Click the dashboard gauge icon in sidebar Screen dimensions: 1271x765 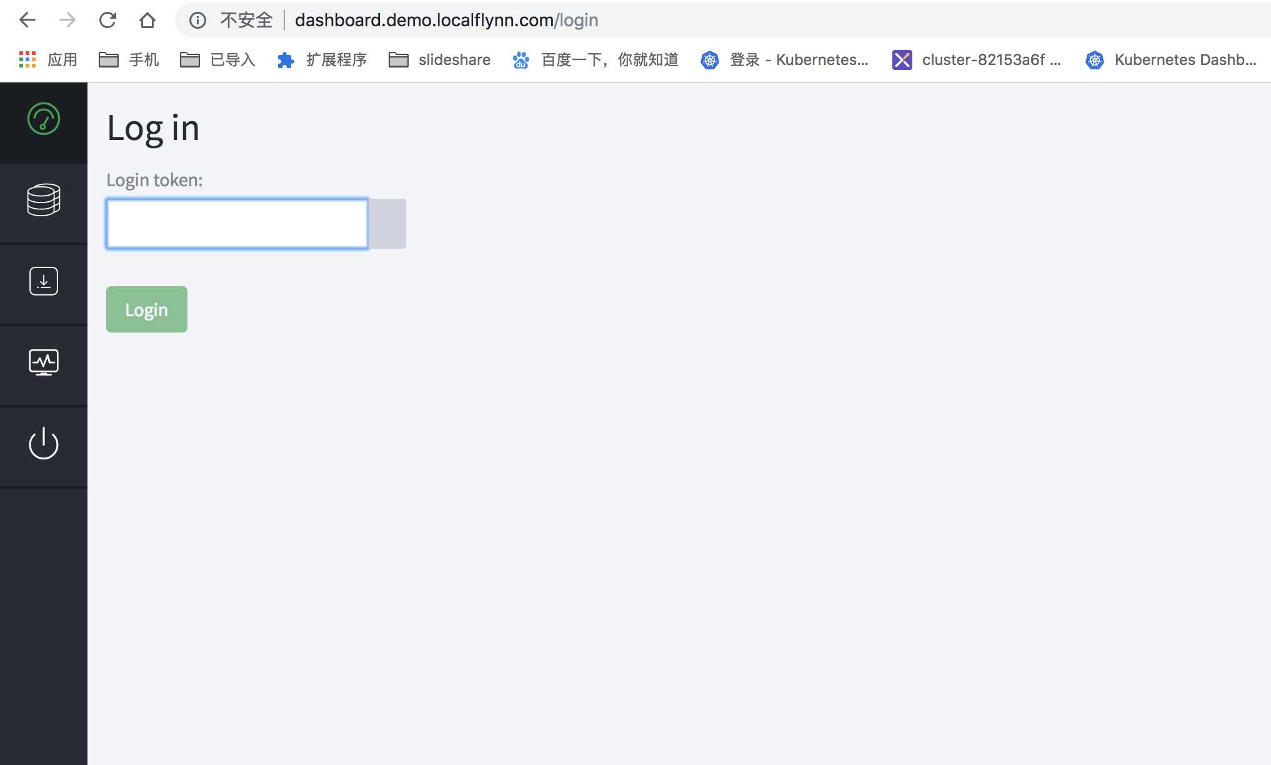(44, 119)
